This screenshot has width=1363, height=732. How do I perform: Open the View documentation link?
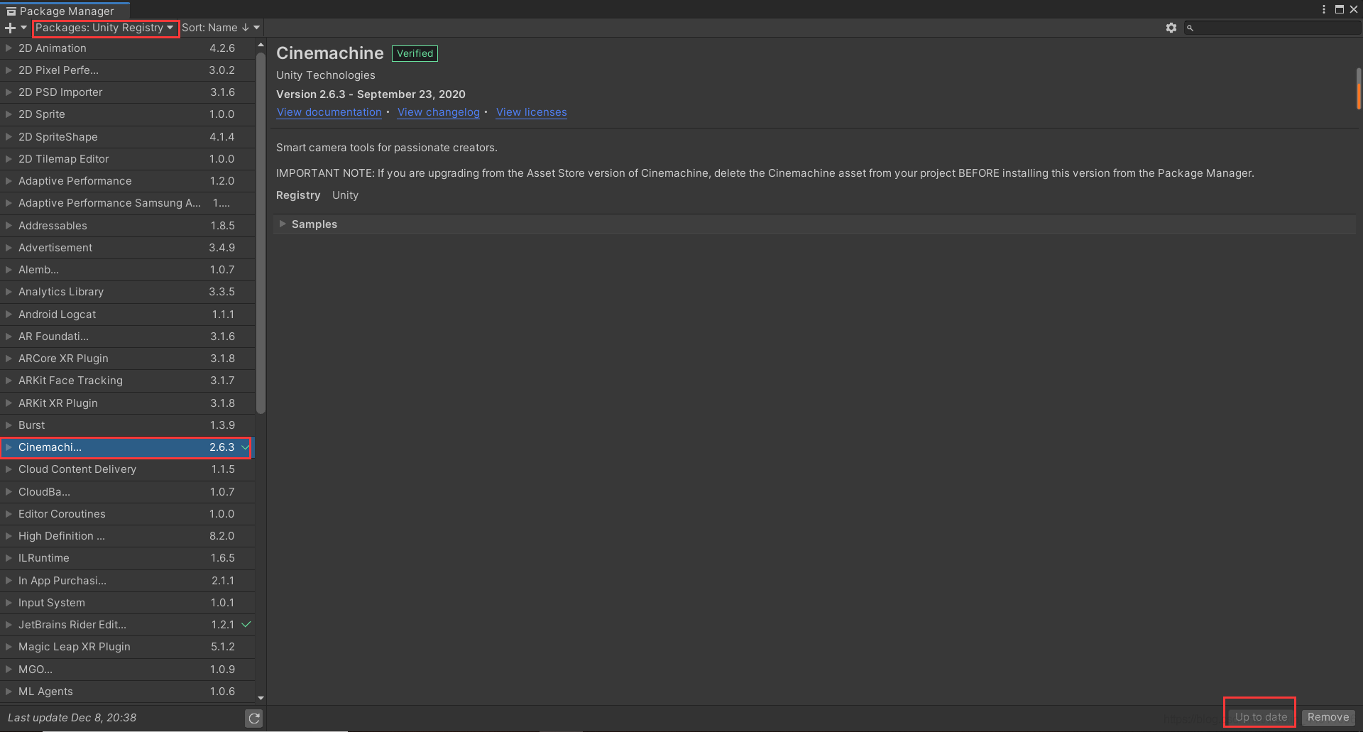pyautogui.click(x=329, y=112)
